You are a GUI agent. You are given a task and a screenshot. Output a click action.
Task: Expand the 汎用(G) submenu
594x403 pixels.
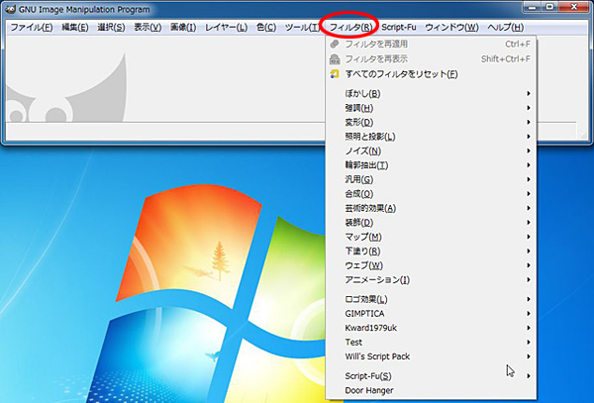430,179
